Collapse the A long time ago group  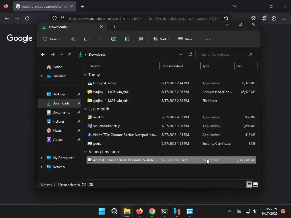86,152
